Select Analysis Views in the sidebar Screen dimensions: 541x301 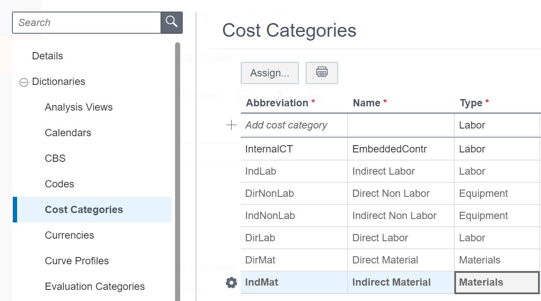coord(79,107)
